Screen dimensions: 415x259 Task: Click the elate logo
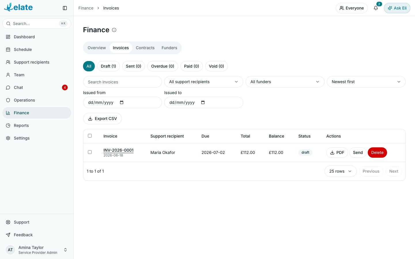[x=18, y=7]
